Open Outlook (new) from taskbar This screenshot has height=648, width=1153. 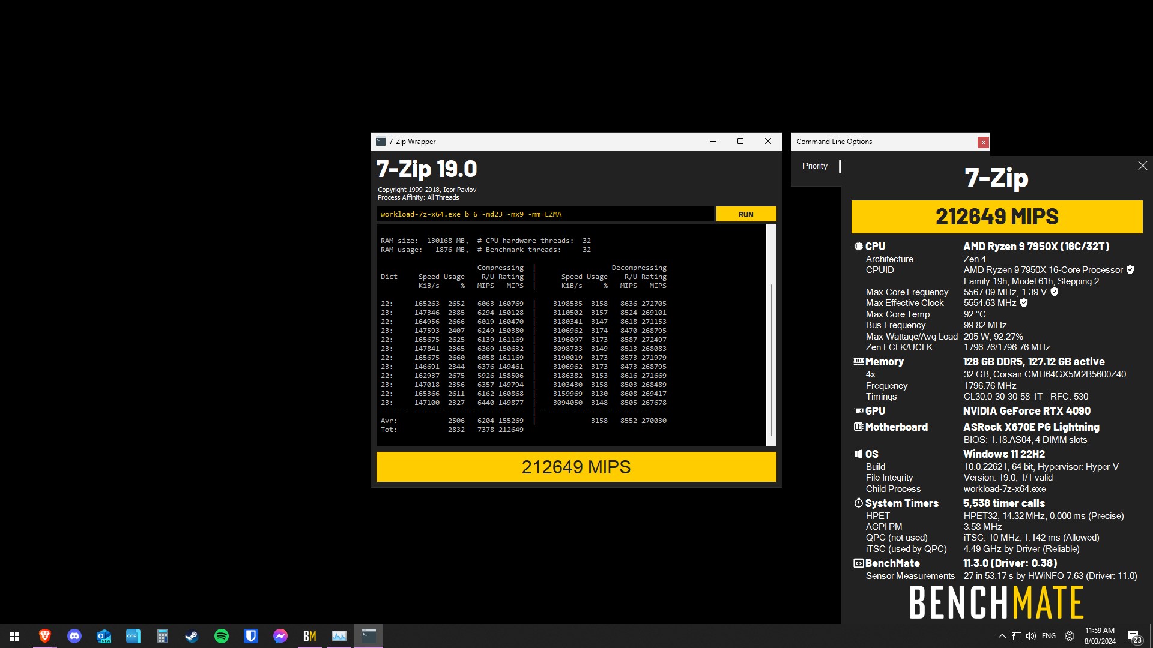[x=104, y=636]
